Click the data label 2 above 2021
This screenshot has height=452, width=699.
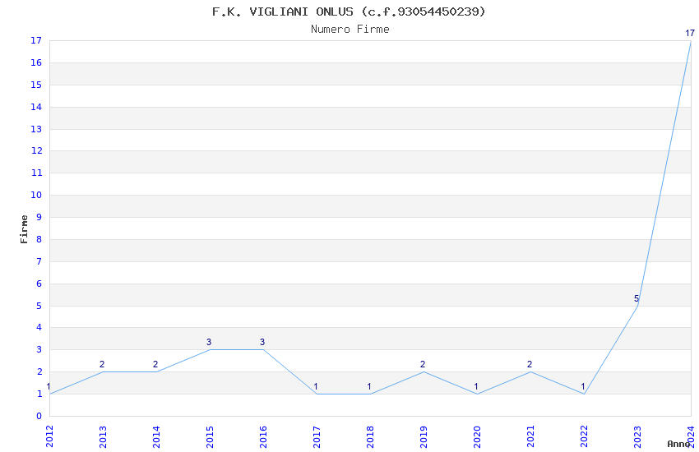pyautogui.click(x=530, y=364)
